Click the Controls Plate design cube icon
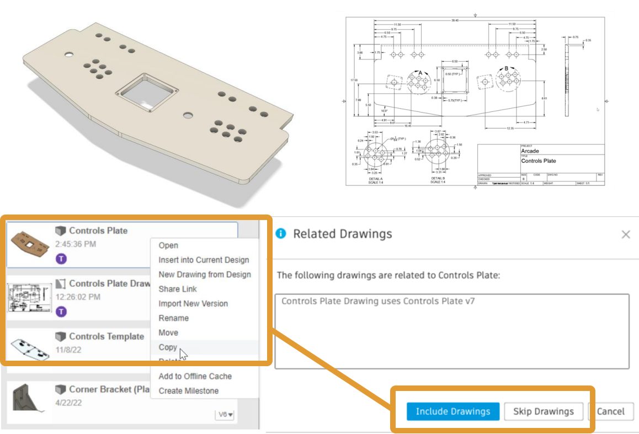639x434 pixels. [x=60, y=231]
